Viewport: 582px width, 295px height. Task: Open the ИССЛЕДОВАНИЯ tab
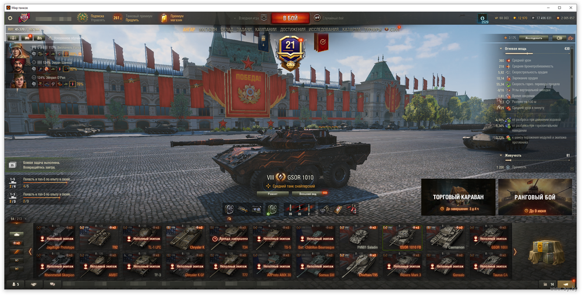point(324,29)
